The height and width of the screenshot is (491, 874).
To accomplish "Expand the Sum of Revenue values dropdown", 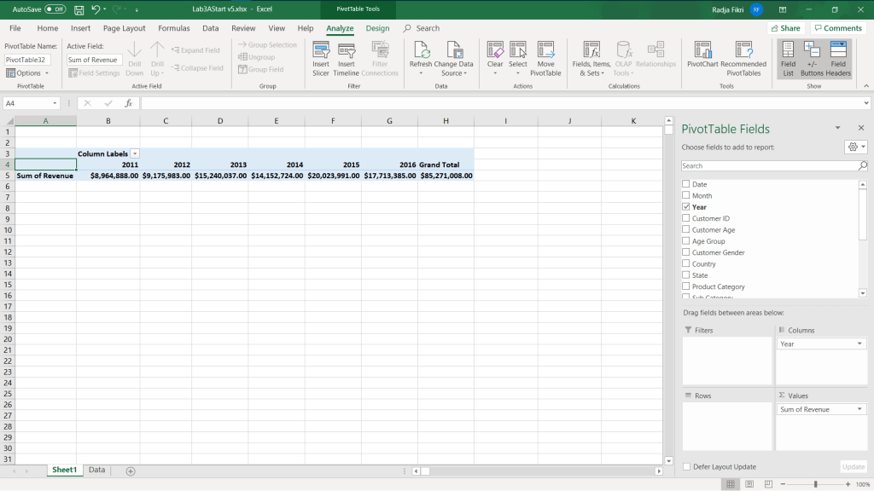I will tap(859, 410).
